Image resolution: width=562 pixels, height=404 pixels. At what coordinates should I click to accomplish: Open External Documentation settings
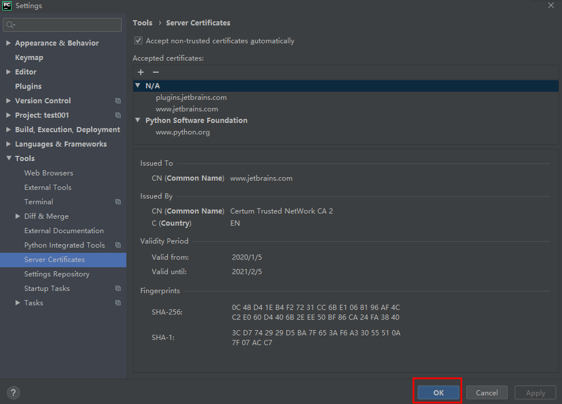[x=64, y=231]
